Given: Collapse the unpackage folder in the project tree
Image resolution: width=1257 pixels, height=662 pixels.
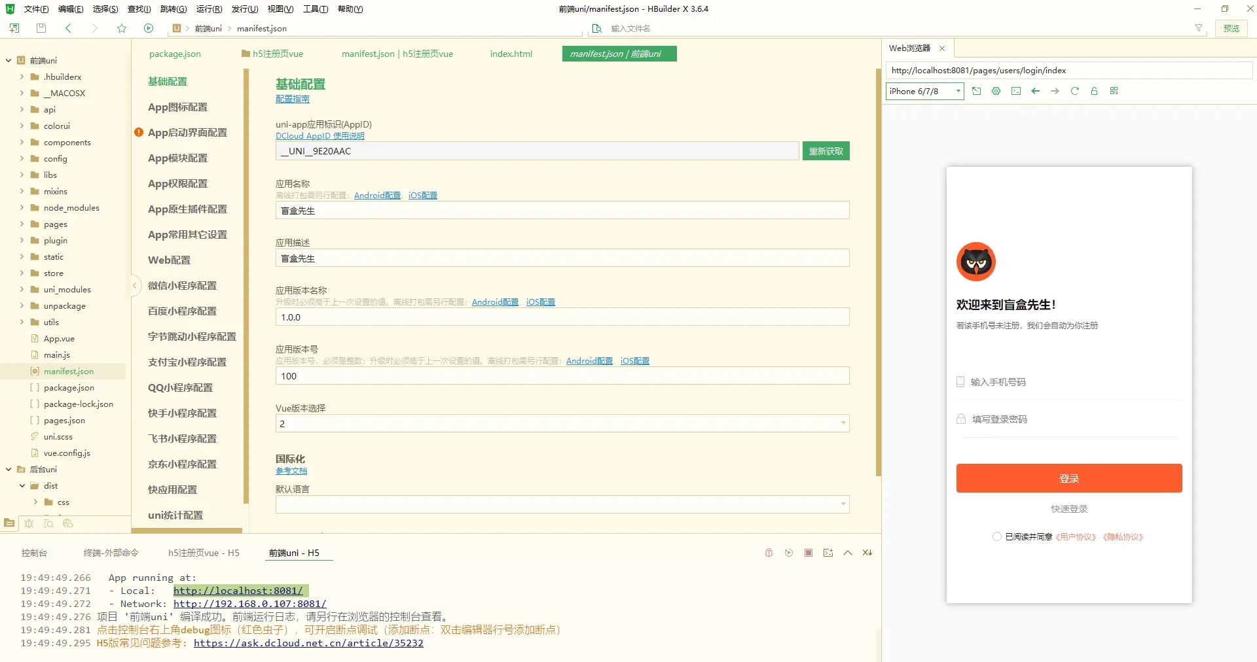Looking at the screenshot, I should [x=22, y=305].
